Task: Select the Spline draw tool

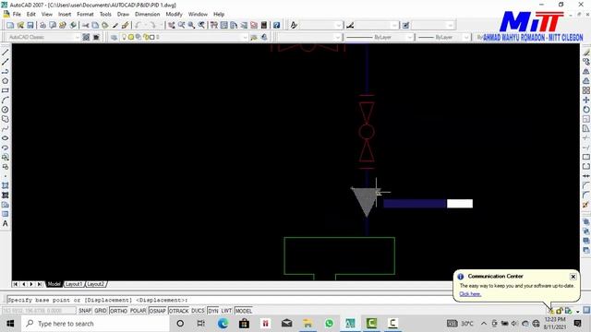Action: (x=6, y=129)
